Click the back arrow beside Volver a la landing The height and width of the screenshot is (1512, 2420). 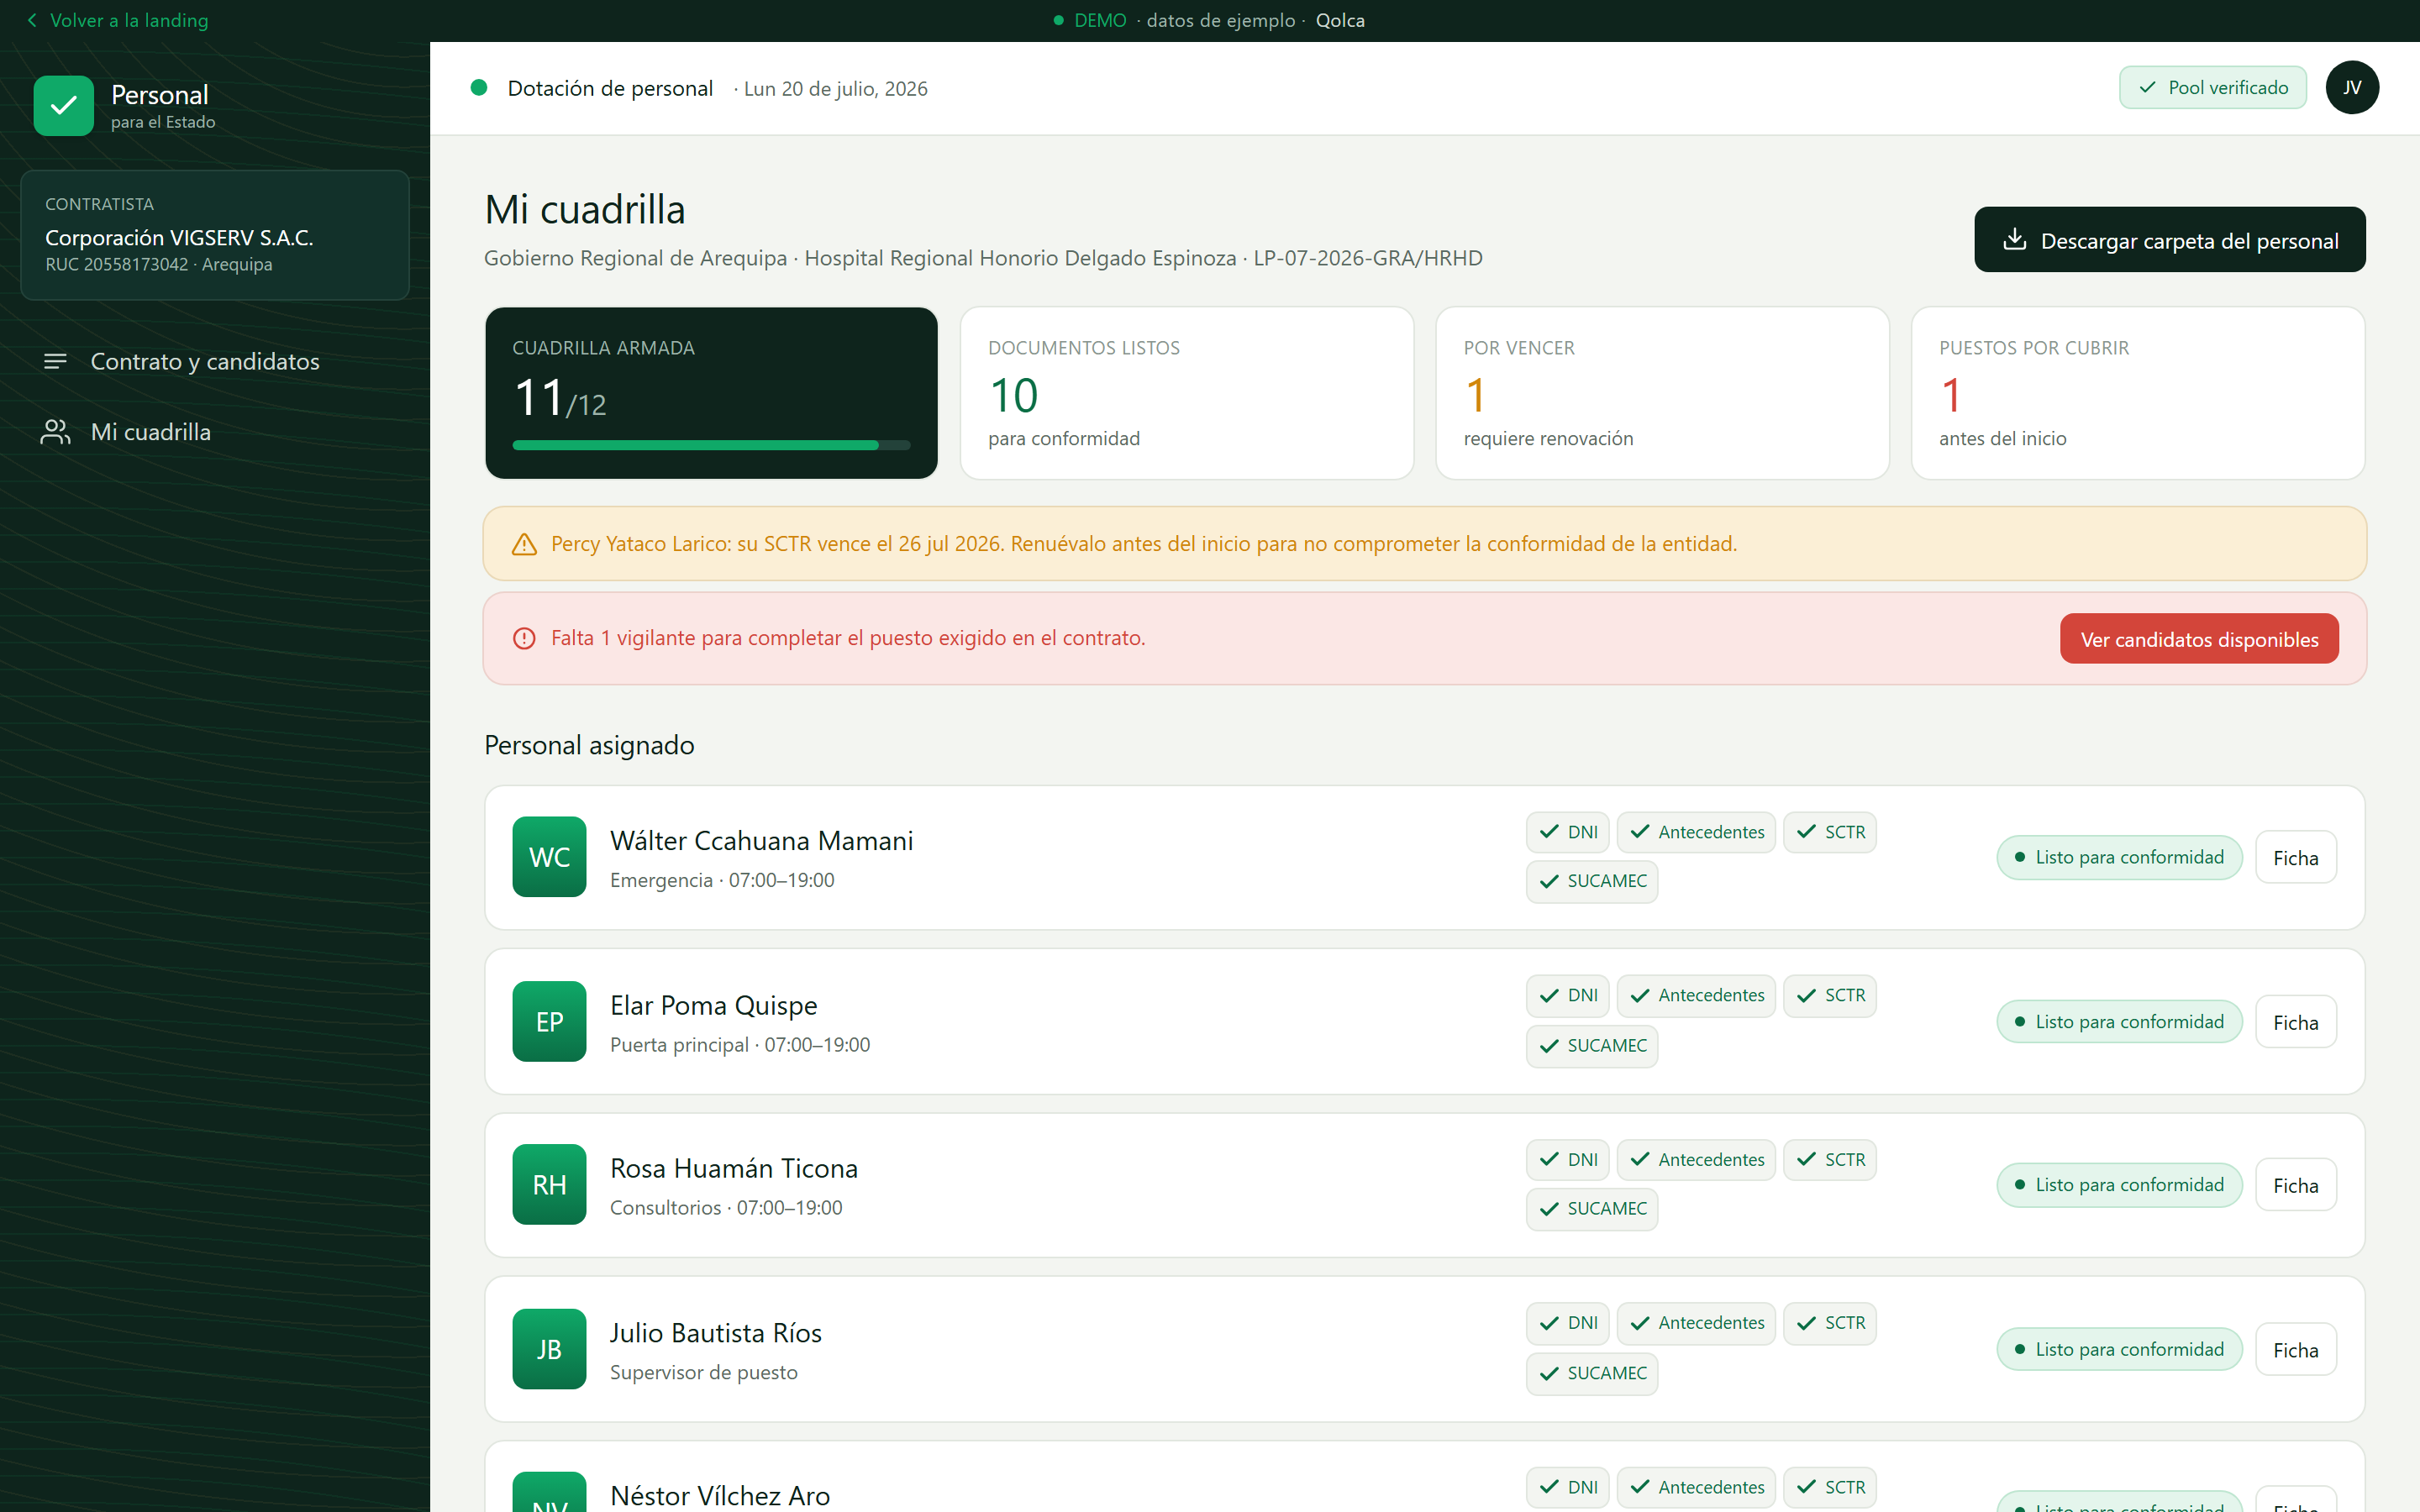click(x=32, y=20)
